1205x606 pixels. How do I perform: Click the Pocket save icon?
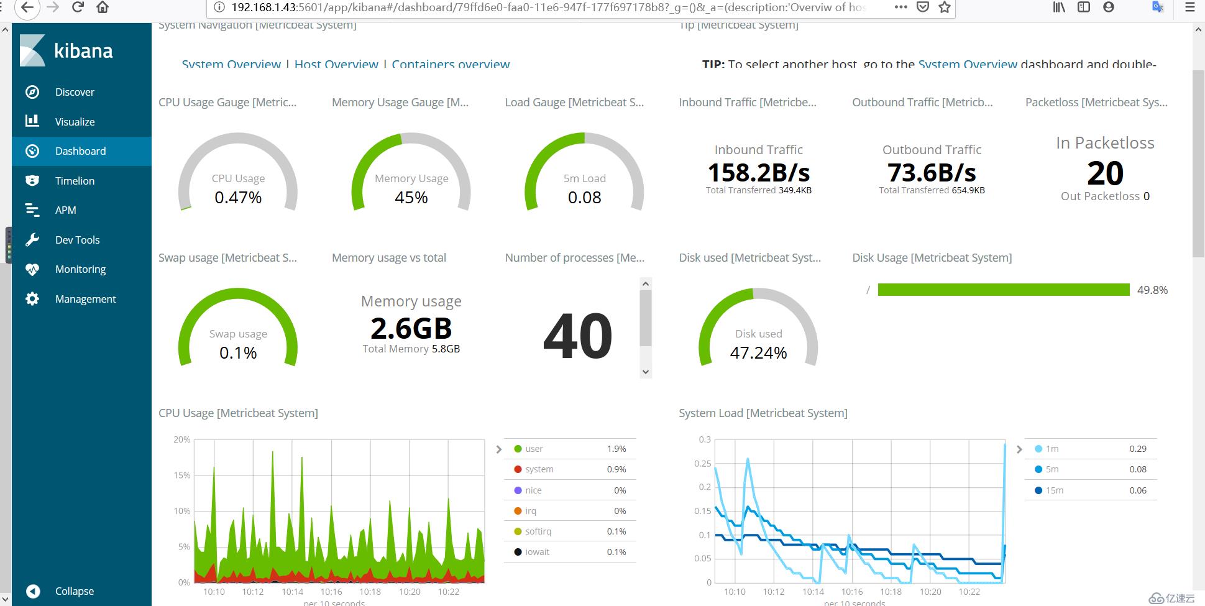(x=923, y=7)
